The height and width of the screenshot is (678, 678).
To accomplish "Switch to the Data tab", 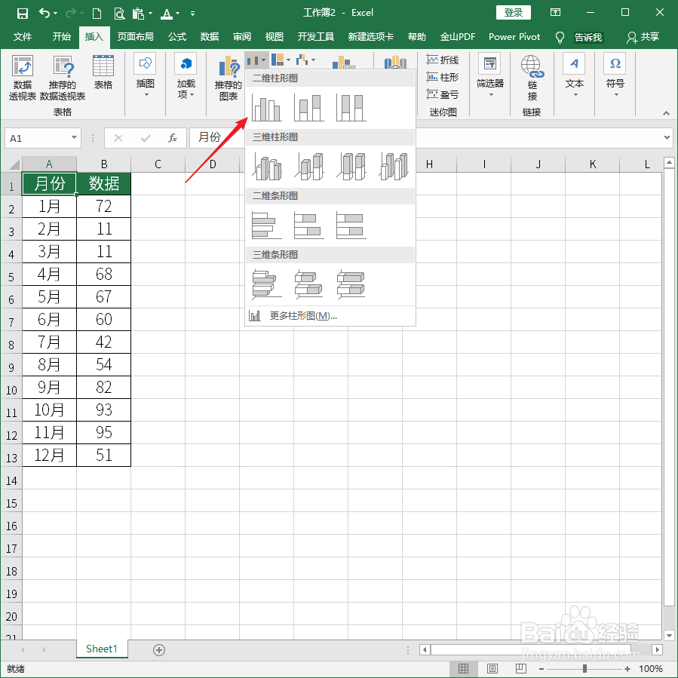I will (209, 37).
